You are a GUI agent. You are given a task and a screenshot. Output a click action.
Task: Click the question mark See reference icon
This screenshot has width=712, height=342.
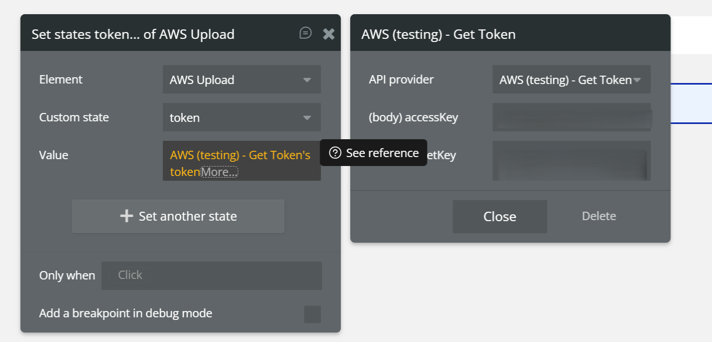(335, 153)
